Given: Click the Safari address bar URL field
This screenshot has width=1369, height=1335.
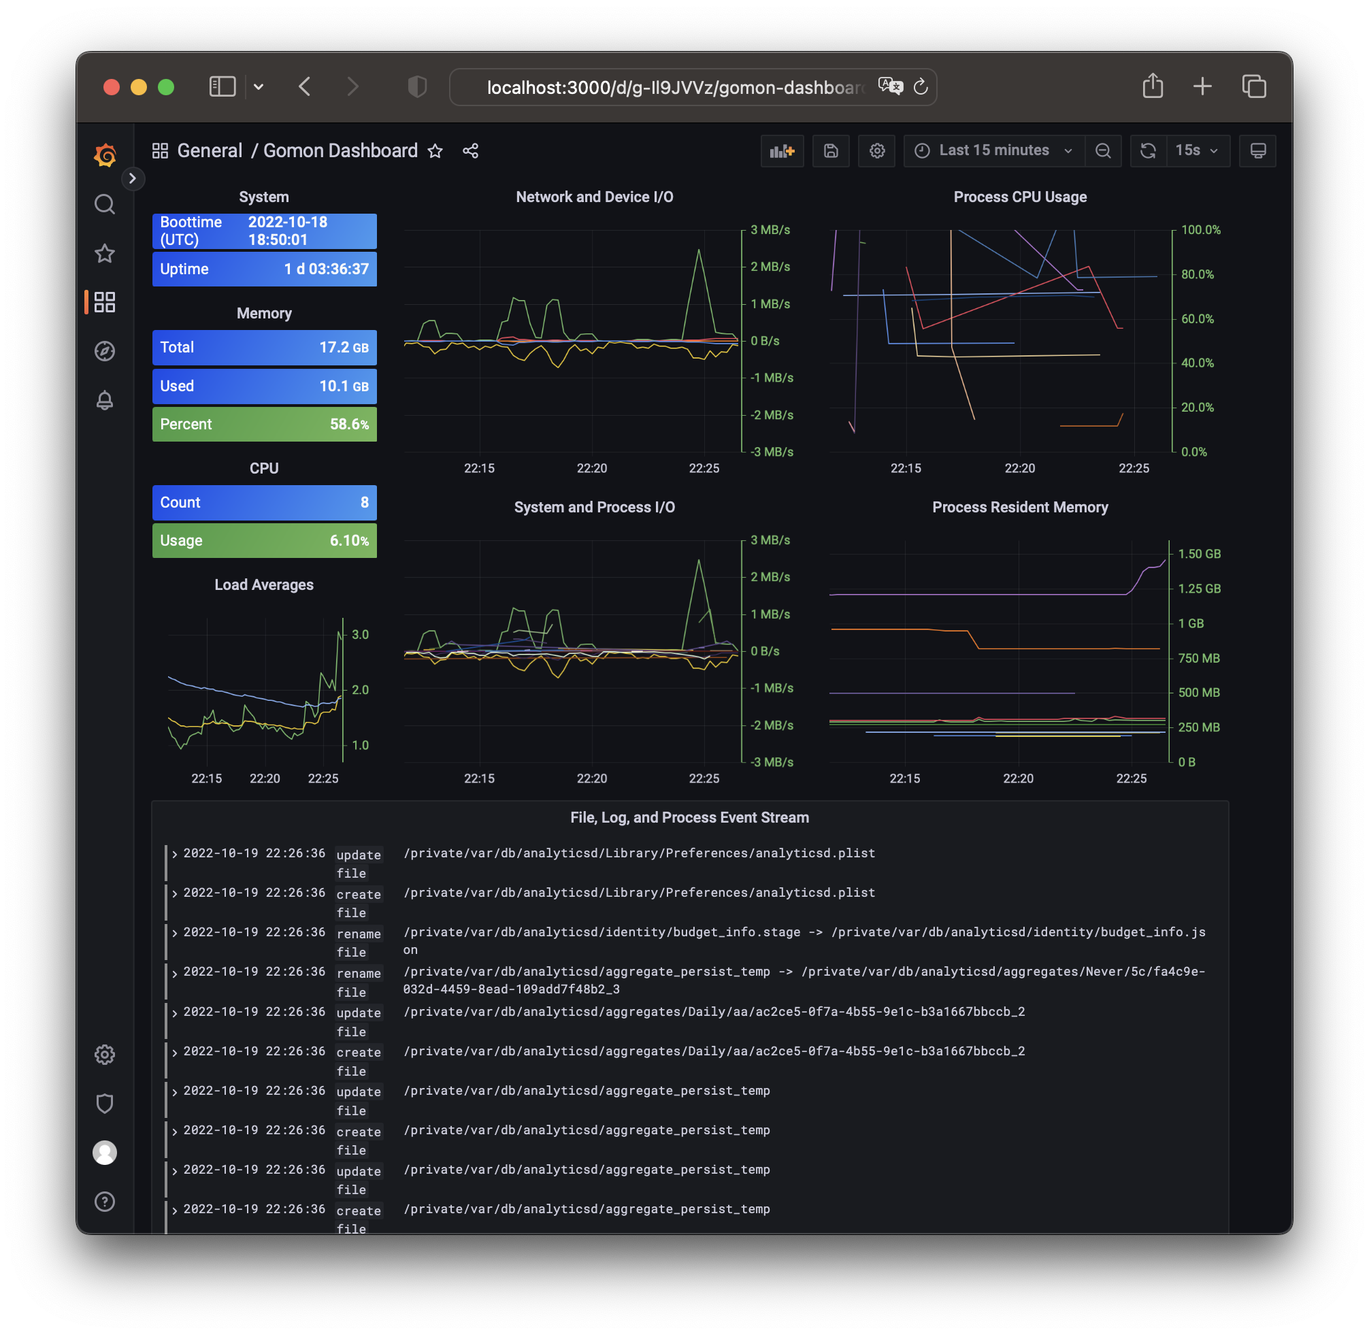Looking at the screenshot, I should click(673, 87).
